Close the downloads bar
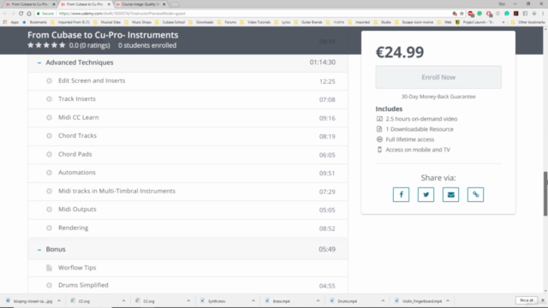Screen dimensions: 548x308 coord(543,300)
